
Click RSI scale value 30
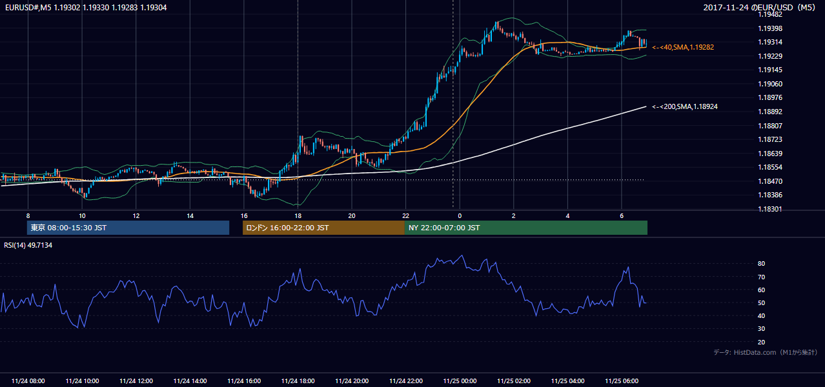761,328
